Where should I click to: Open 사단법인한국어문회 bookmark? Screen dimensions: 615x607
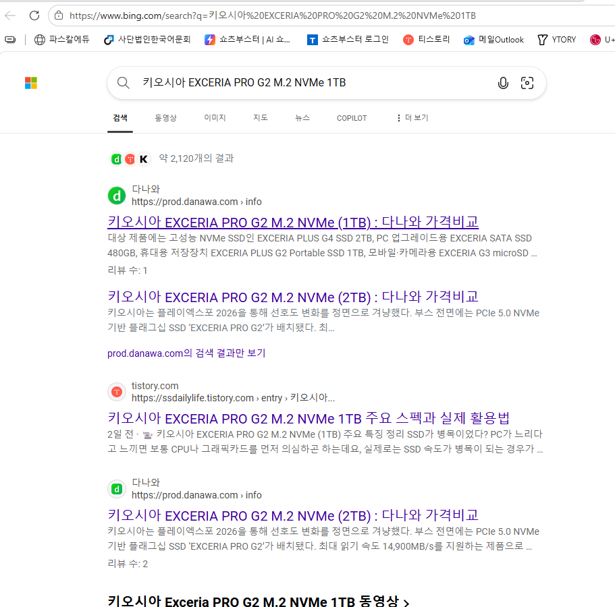147,40
